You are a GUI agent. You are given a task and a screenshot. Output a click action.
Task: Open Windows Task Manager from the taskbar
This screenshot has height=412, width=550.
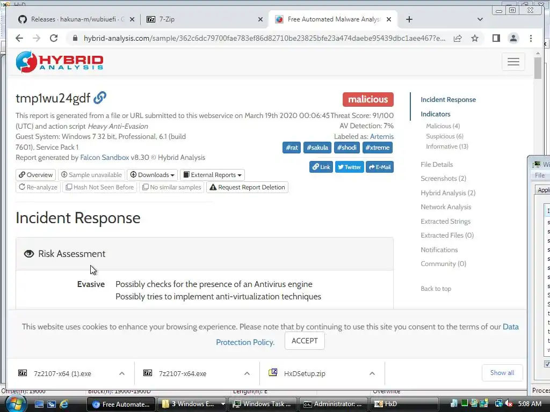[x=262, y=404]
